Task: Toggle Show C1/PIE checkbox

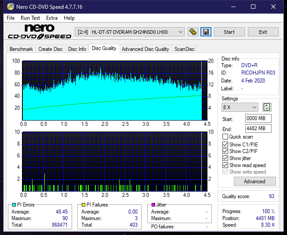Action: (225, 144)
